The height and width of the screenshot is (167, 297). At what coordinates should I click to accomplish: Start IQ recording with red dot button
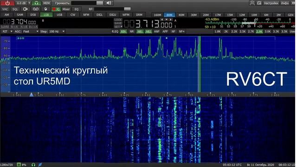pos(56,9)
